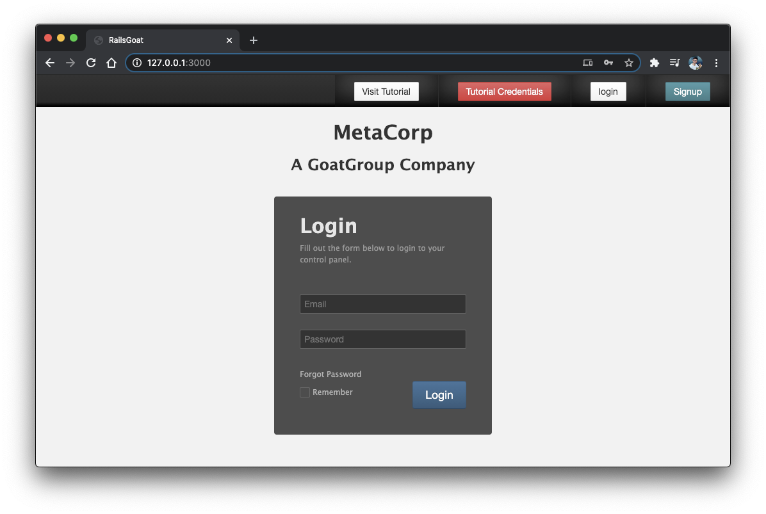Open the Extensions puzzle piece icon
The height and width of the screenshot is (514, 766).
pos(654,63)
